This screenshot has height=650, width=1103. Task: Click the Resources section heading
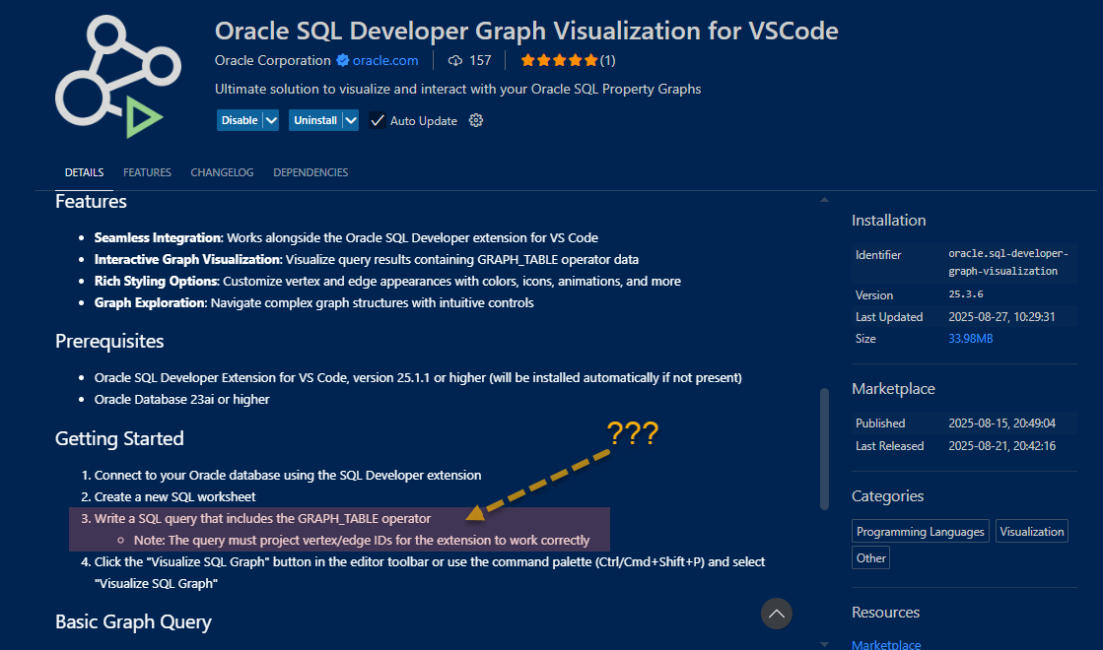pyautogui.click(x=885, y=612)
